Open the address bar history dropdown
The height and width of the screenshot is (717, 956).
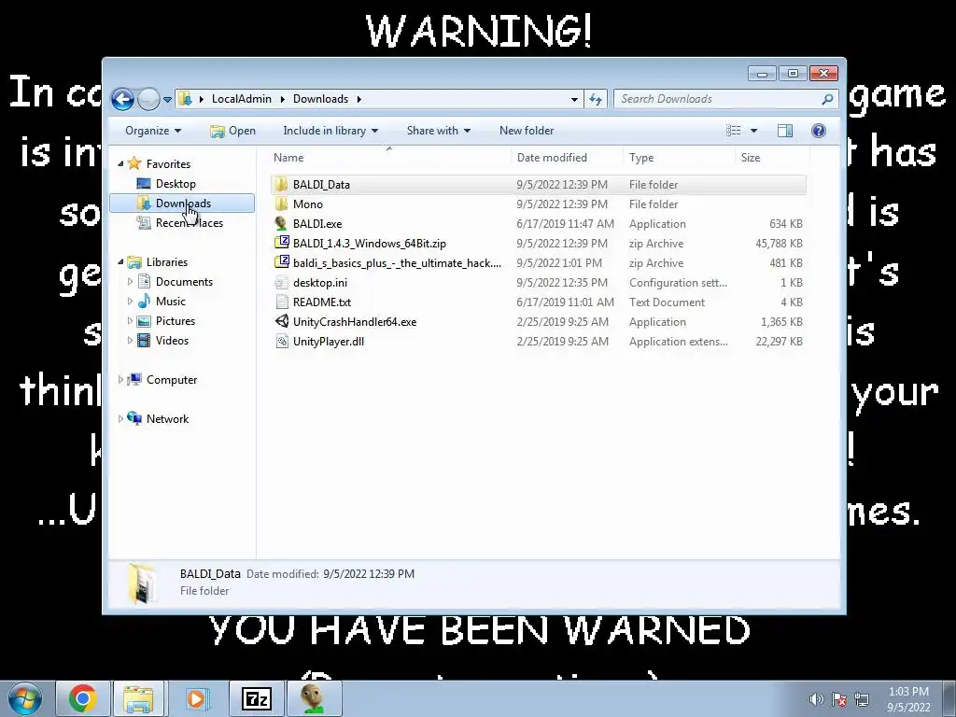pos(574,99)
